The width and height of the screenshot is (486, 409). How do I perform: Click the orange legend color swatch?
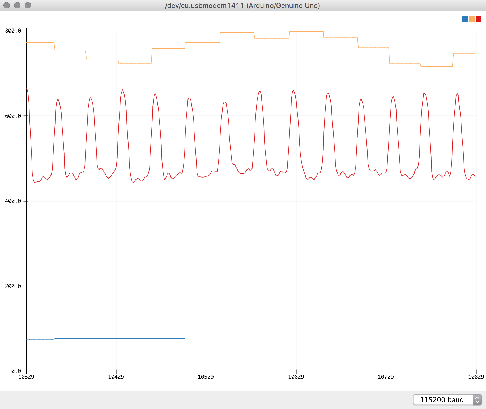472,19
